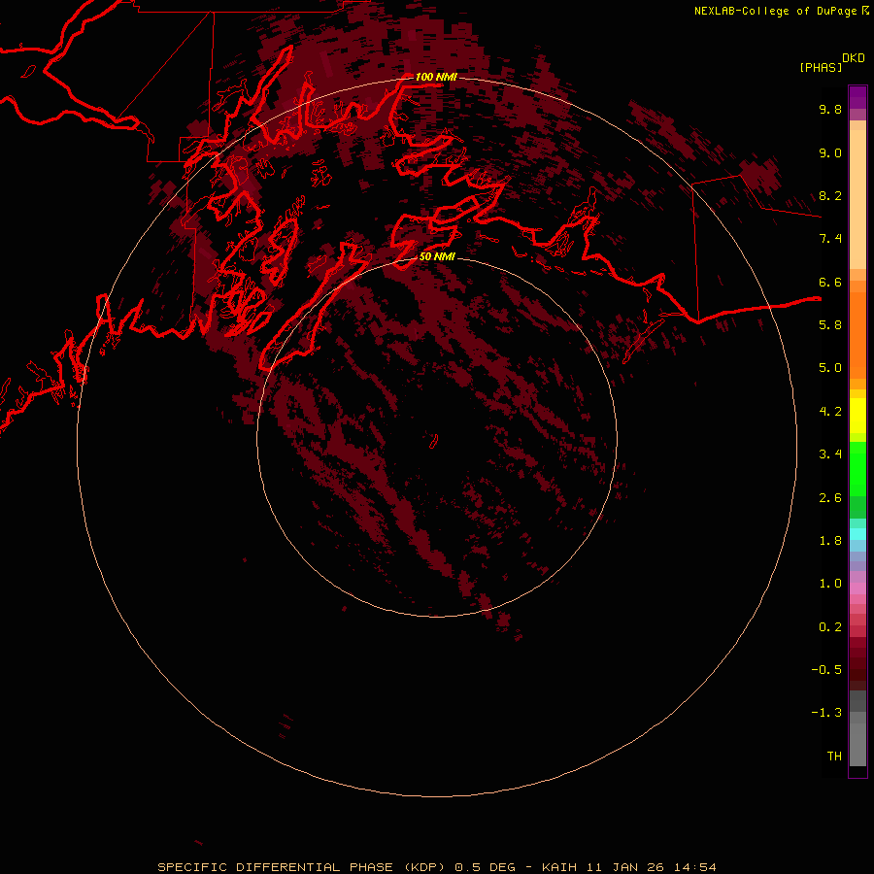Select the 4.2 legend value

[x=830, y=412]
